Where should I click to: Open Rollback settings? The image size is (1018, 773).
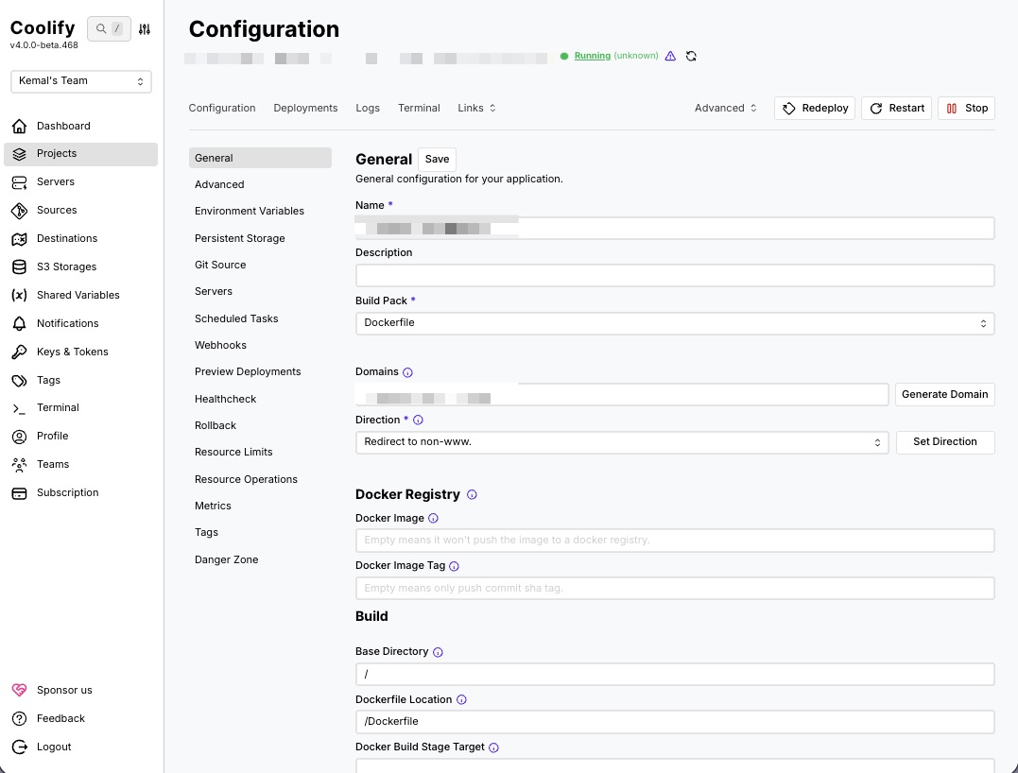click(x=215, y=426)
